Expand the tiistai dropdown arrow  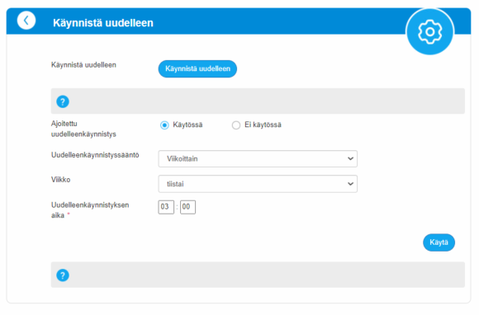tap(350, 184)
